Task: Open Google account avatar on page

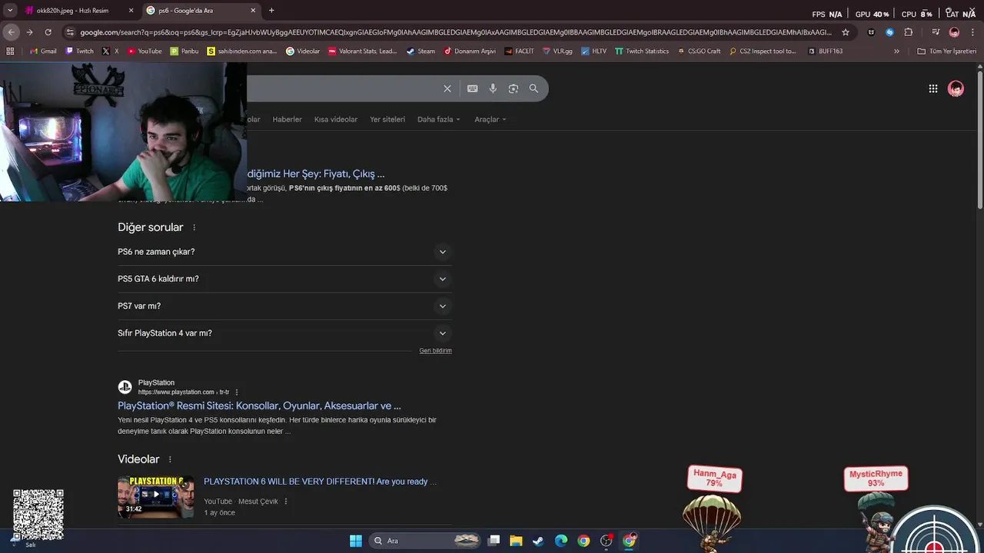Action: point(956,88)
